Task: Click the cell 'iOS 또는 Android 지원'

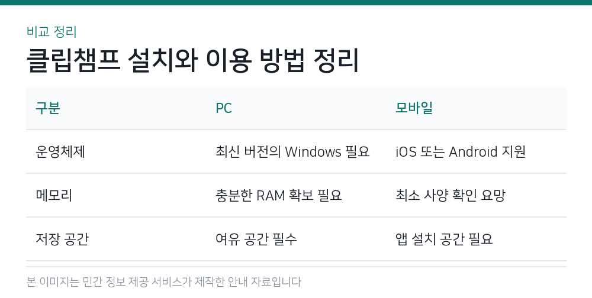Action: click(x=461, y=151)
